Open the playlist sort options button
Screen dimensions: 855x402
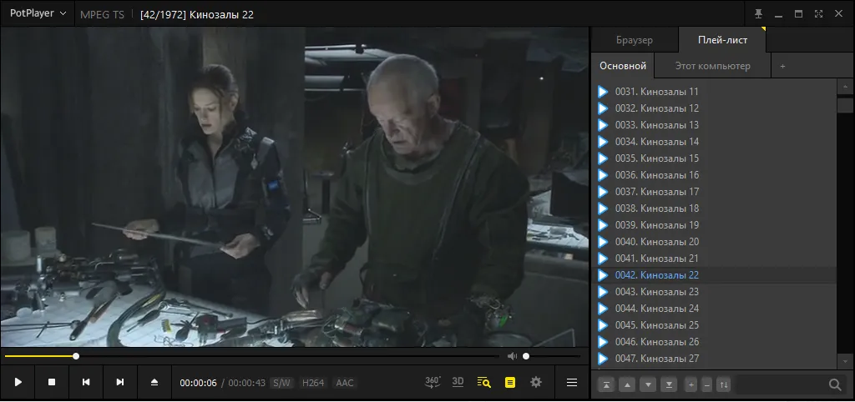724,384
